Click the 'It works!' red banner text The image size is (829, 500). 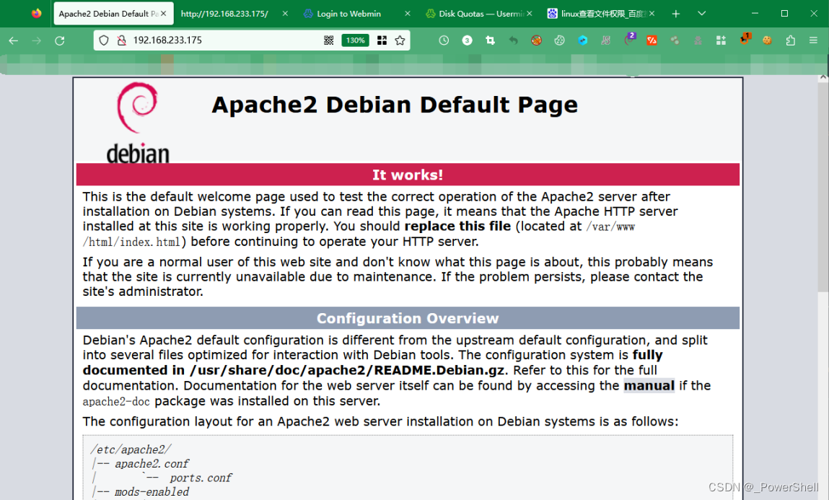[408, 175]
